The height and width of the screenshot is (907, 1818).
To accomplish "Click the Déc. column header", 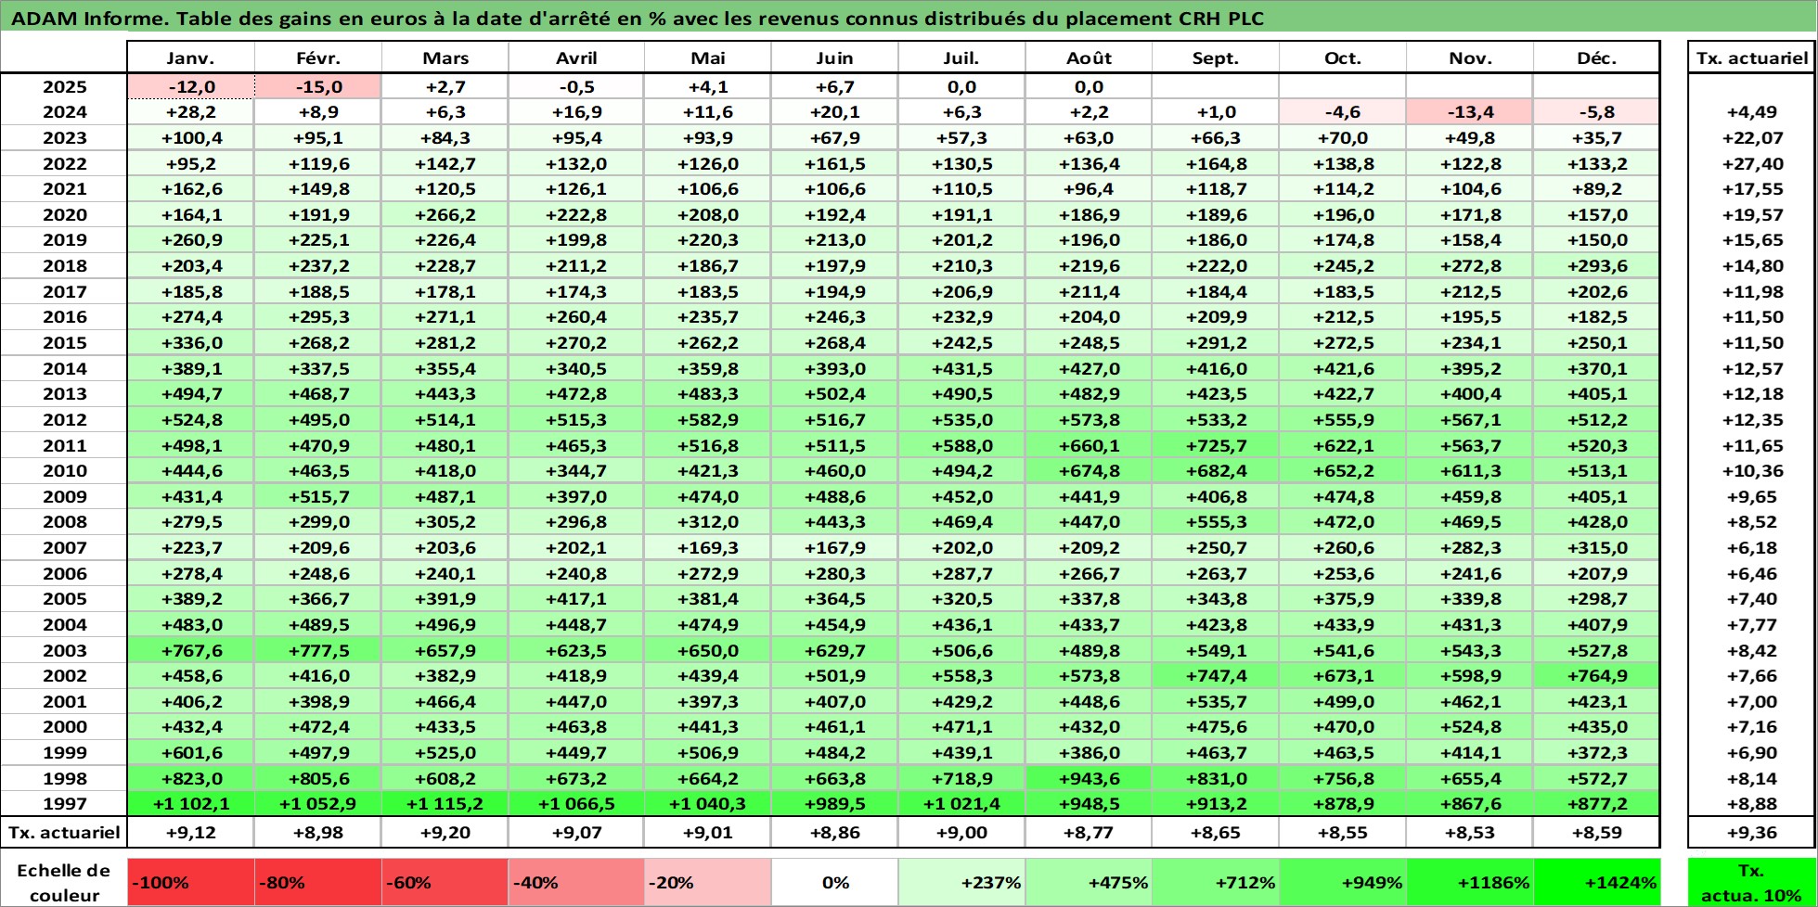I will tap(1596, 57).
